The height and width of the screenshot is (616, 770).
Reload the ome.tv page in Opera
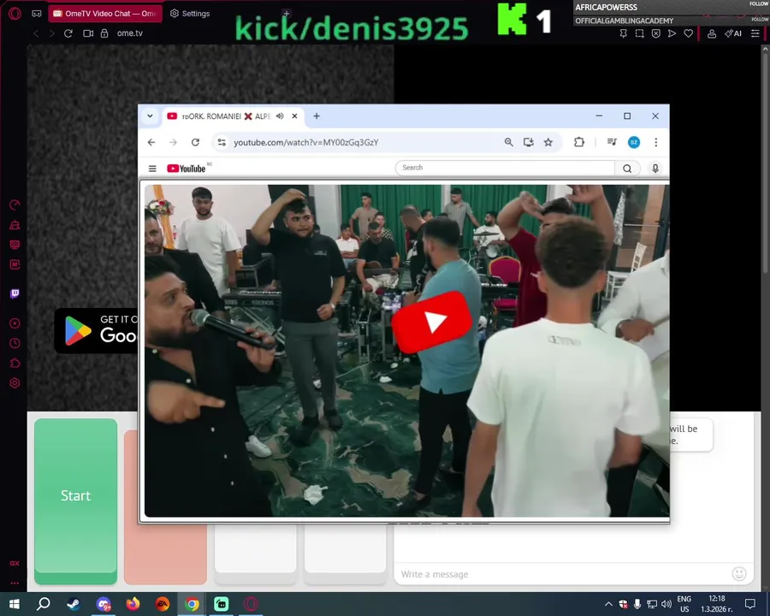(68, 33)
